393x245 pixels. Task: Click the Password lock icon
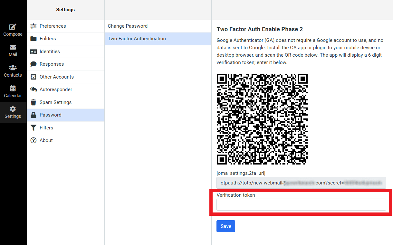point(34,115)
